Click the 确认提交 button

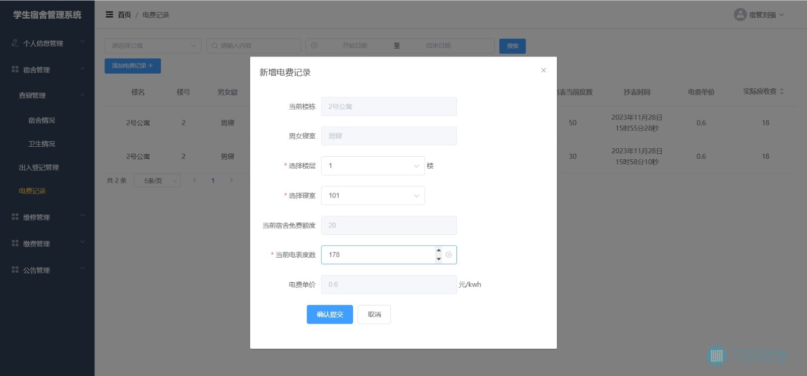(x=330, y=315)
